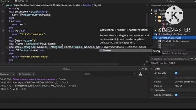Close the Script tab
Viewport: 196px width, 110px height.
27,1
